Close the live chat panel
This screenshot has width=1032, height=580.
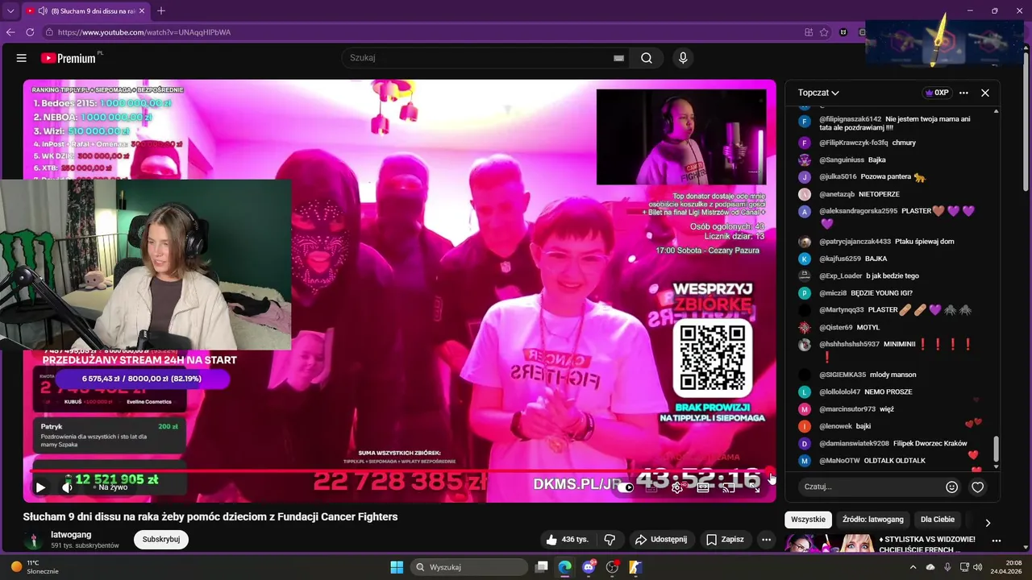pyautogui.click(x=985, y=93)
